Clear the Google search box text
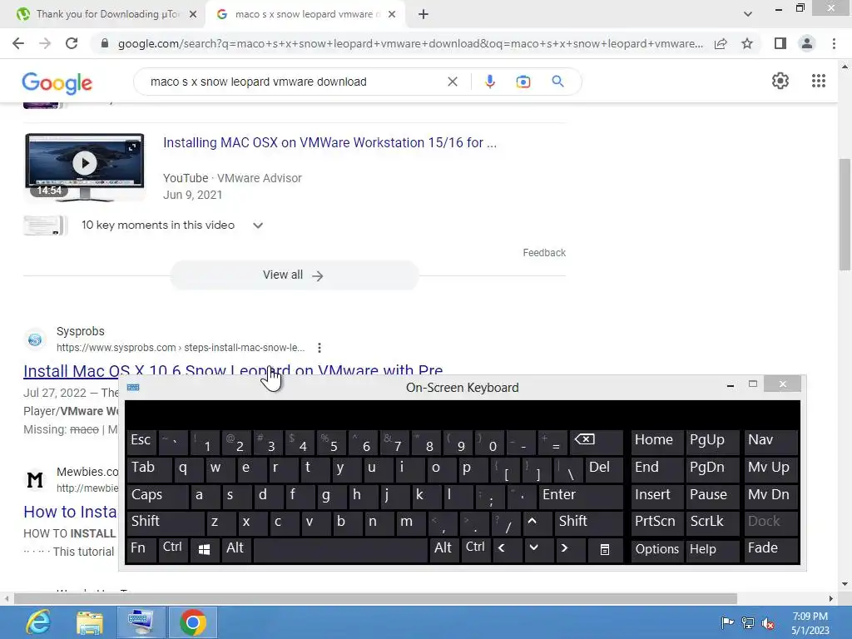 coord(452,82)
